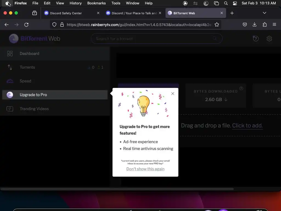Viewport: 281px width, 211px height.
Task: Save page to Pocket
Action: click(245, 24)
